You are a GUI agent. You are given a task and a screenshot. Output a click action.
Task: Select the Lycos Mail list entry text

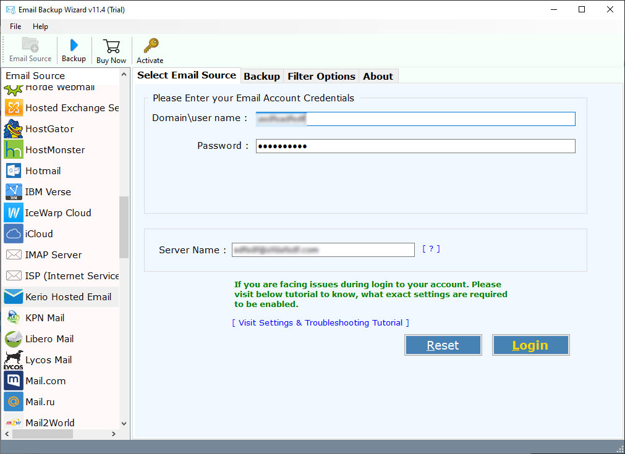pos(49,360)
